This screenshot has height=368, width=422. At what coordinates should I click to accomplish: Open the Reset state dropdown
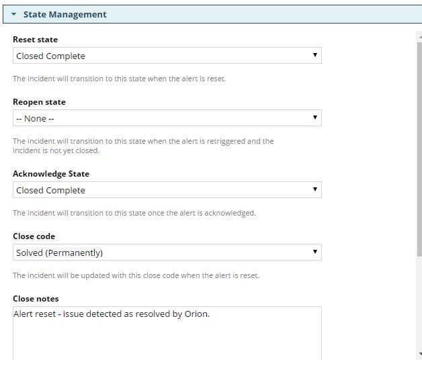pyautogui.click(x=161, y=56)
